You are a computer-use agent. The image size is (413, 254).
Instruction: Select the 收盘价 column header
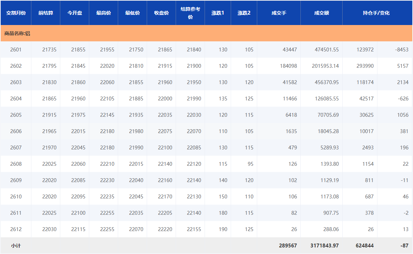point(161,13)
